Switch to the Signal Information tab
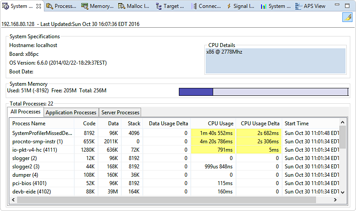 point(240,6)
